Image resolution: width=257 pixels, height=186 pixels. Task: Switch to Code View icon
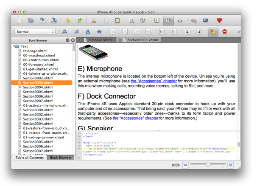(180, 21)
